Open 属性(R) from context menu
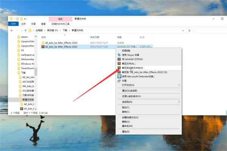This screenshot has height=151, width=227. 149,132
